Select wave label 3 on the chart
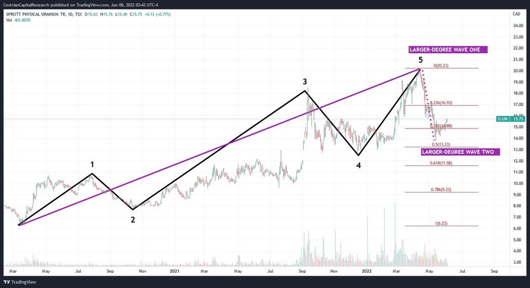 click(x=305, y=81)
